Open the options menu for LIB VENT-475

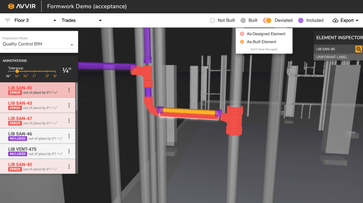pos(69,151)
